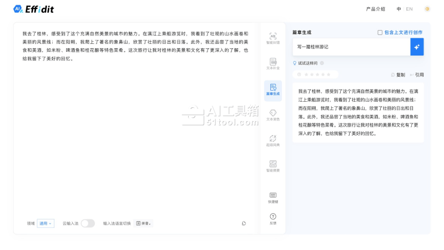444x250 pixels.
Task: Toggle the theme icon in top-right corner
Action: (x=427, y=9)
